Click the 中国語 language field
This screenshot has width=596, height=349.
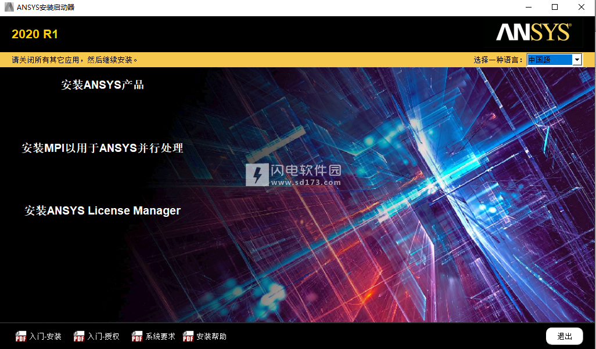[x=550, y=60]
